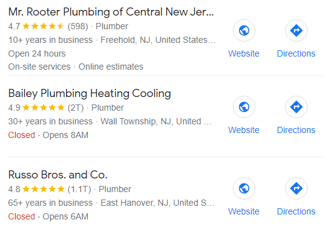Image resolution: width=335 pixels, height=235 pixels.
Task: Click Russo Bros. directions arrow icon
Action: [x=296, y=188]
